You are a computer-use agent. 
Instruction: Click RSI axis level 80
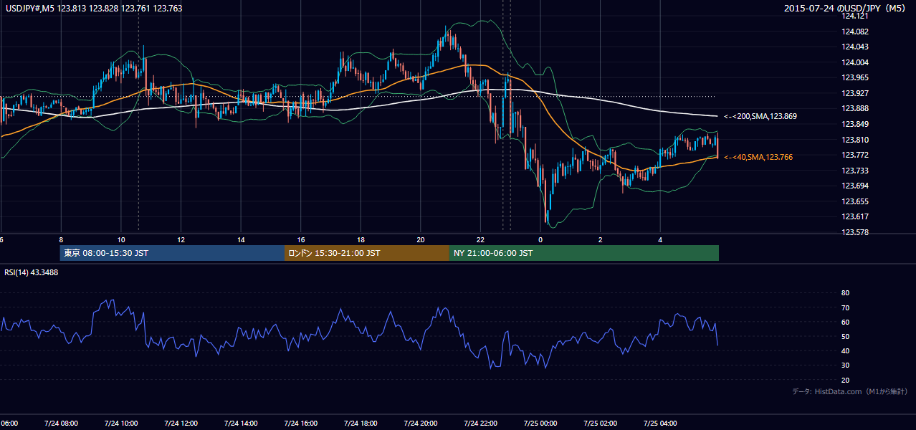click(846, 293)
